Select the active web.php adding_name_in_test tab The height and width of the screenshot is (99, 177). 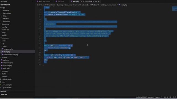click(x=85, y=1)
